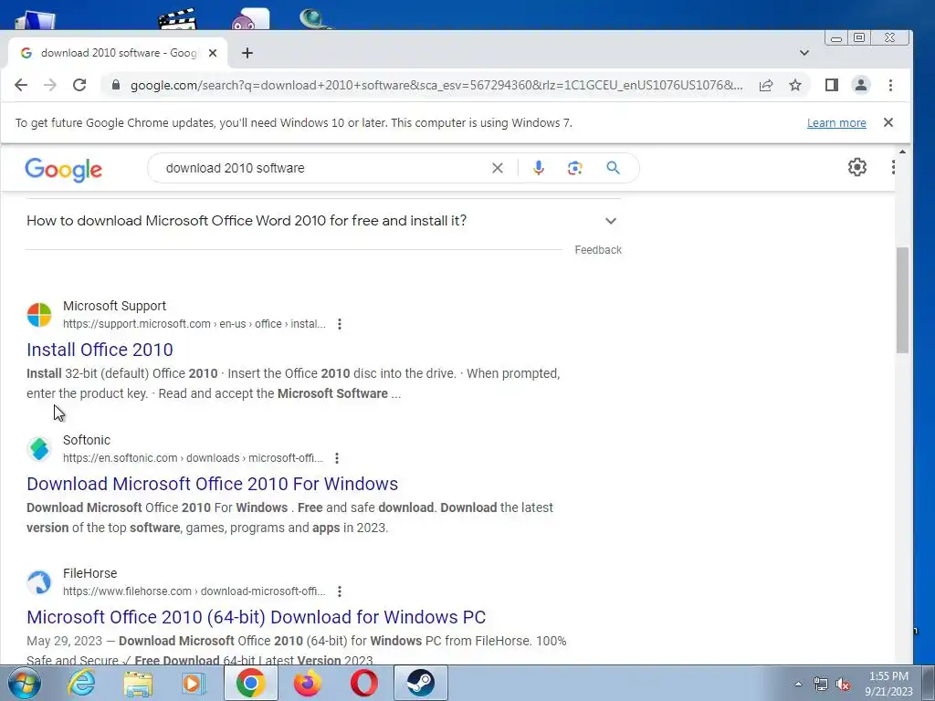Click the Google logo
935x701 pixels.
click(63, 169)
